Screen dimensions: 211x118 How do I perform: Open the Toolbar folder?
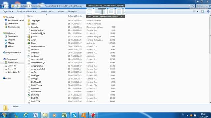pos(34,24)
